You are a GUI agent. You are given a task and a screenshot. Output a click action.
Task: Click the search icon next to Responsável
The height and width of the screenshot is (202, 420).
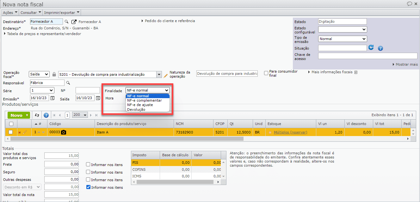click(x=68, y=83)
